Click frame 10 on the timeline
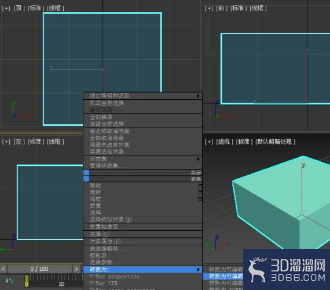Viewport: 330px width, 290px height. (61, 284)
